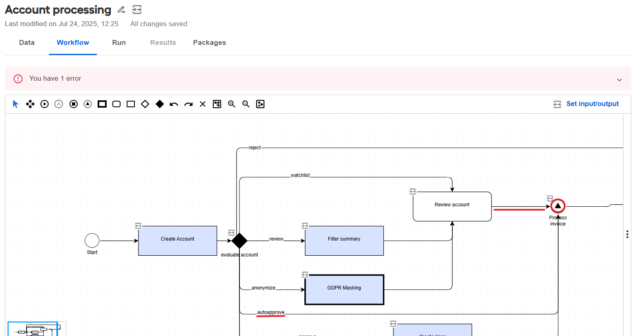Click the autoapprove edge label
The image size is (635, 336).
[271, 312]
